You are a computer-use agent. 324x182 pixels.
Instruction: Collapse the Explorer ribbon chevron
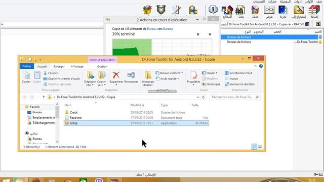point(255,66)
